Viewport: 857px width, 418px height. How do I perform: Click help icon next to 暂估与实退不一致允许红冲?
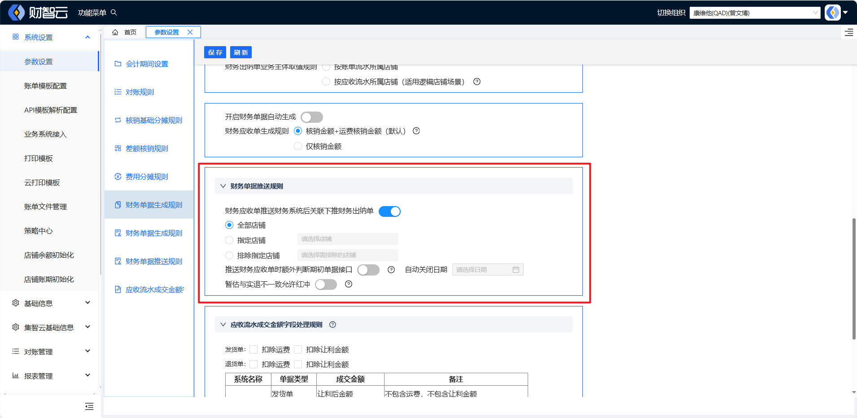point(349,284)
